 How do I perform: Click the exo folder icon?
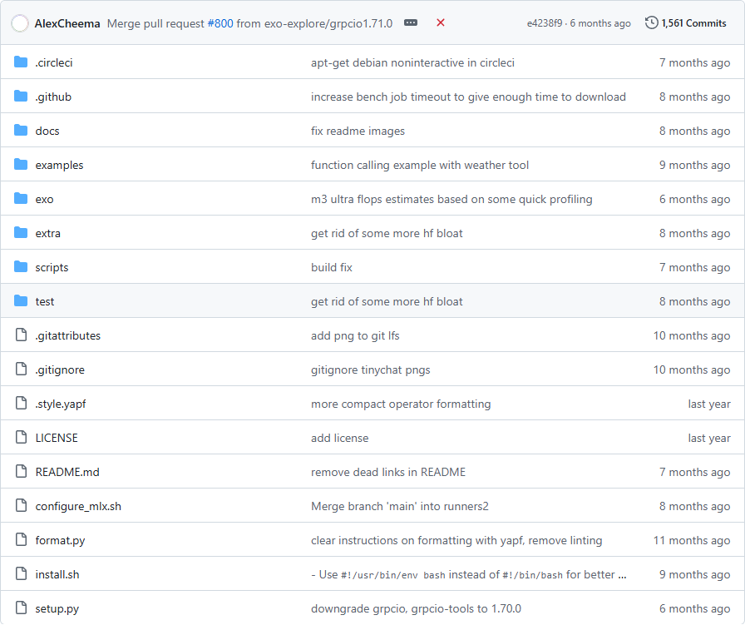(x=22, y=199)
